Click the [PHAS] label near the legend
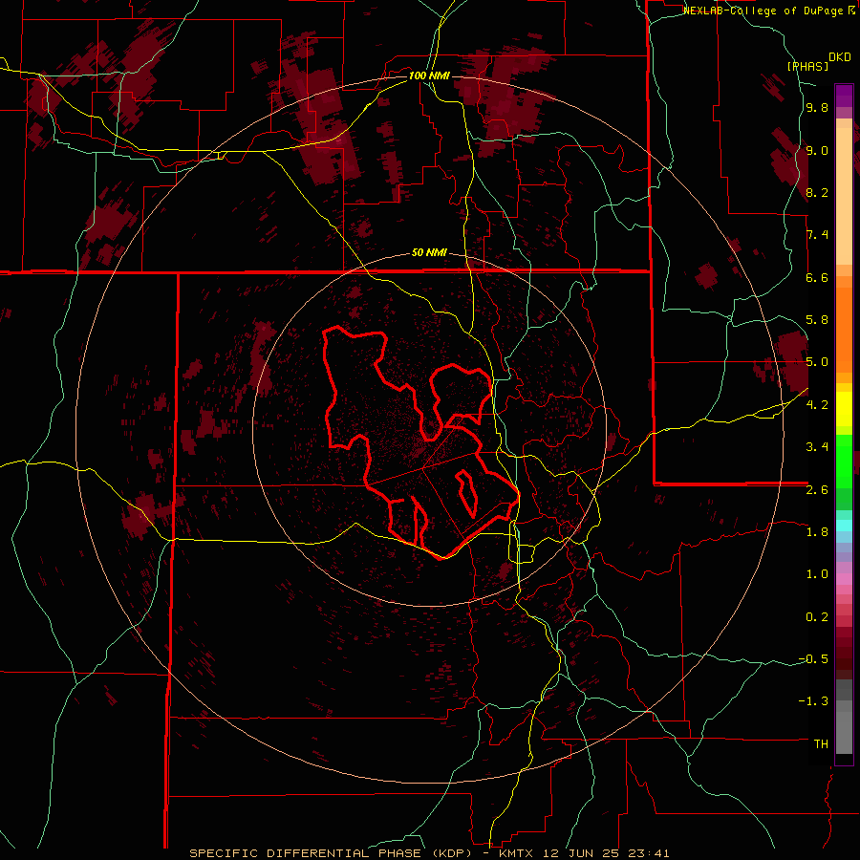Viewport: 860px width, 860px height. coord(807,66)
